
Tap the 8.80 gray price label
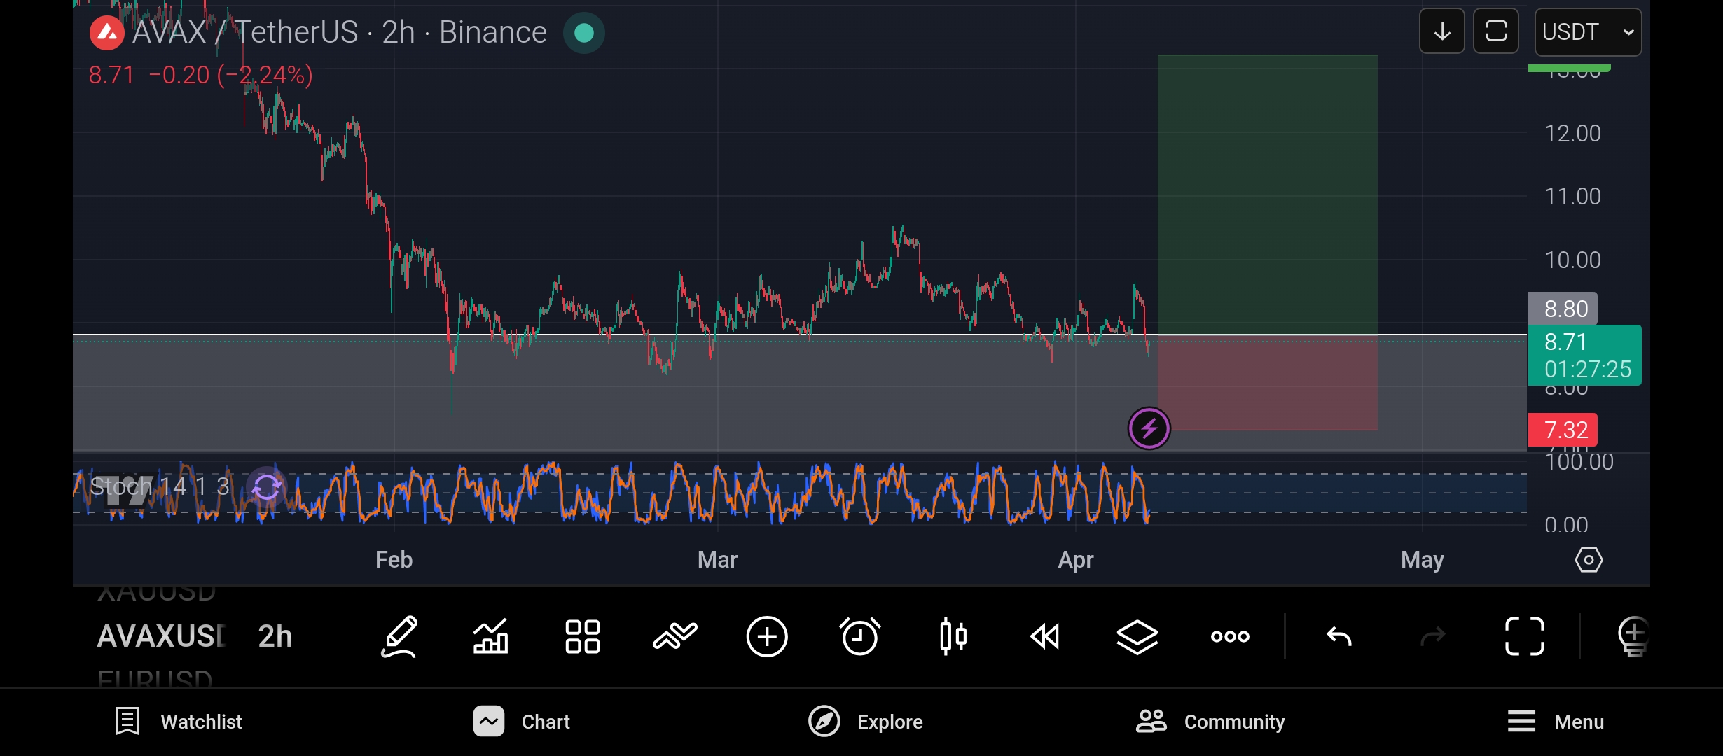pos(1563,309)
